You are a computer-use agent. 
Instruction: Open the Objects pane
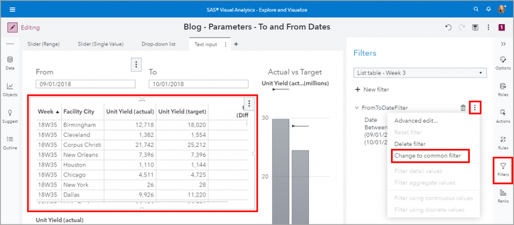point(10,89)
